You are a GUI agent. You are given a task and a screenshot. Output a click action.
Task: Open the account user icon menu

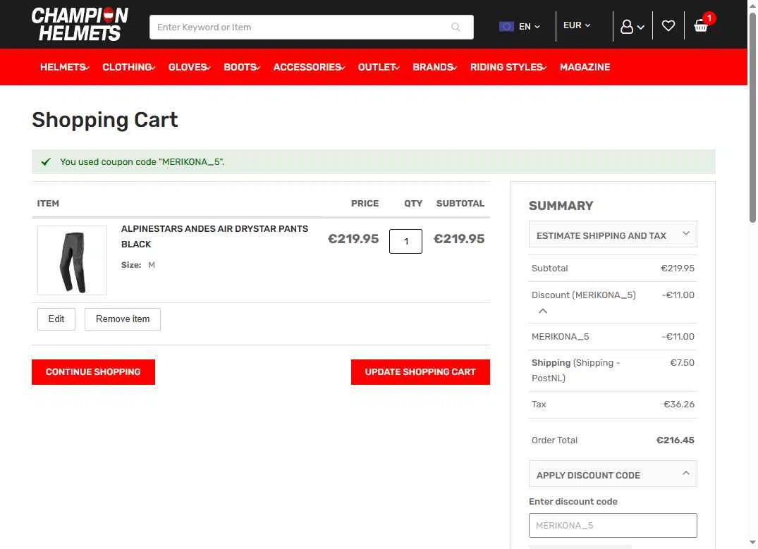click(632, 27)
